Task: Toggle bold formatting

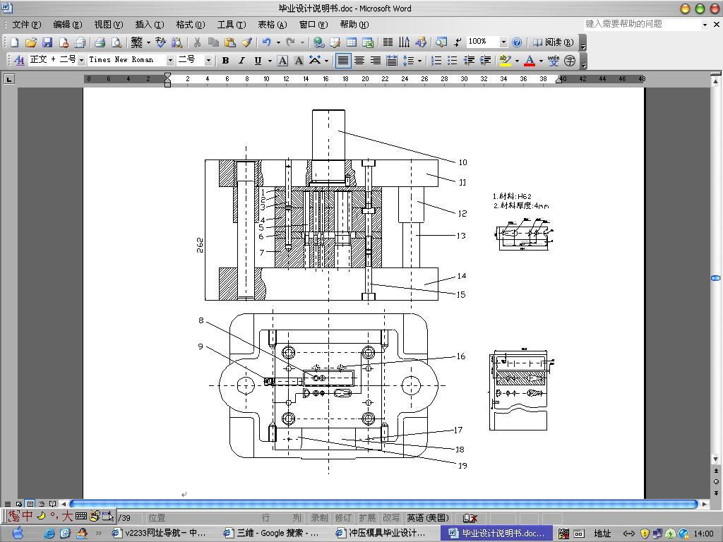Action: (225, 61)
